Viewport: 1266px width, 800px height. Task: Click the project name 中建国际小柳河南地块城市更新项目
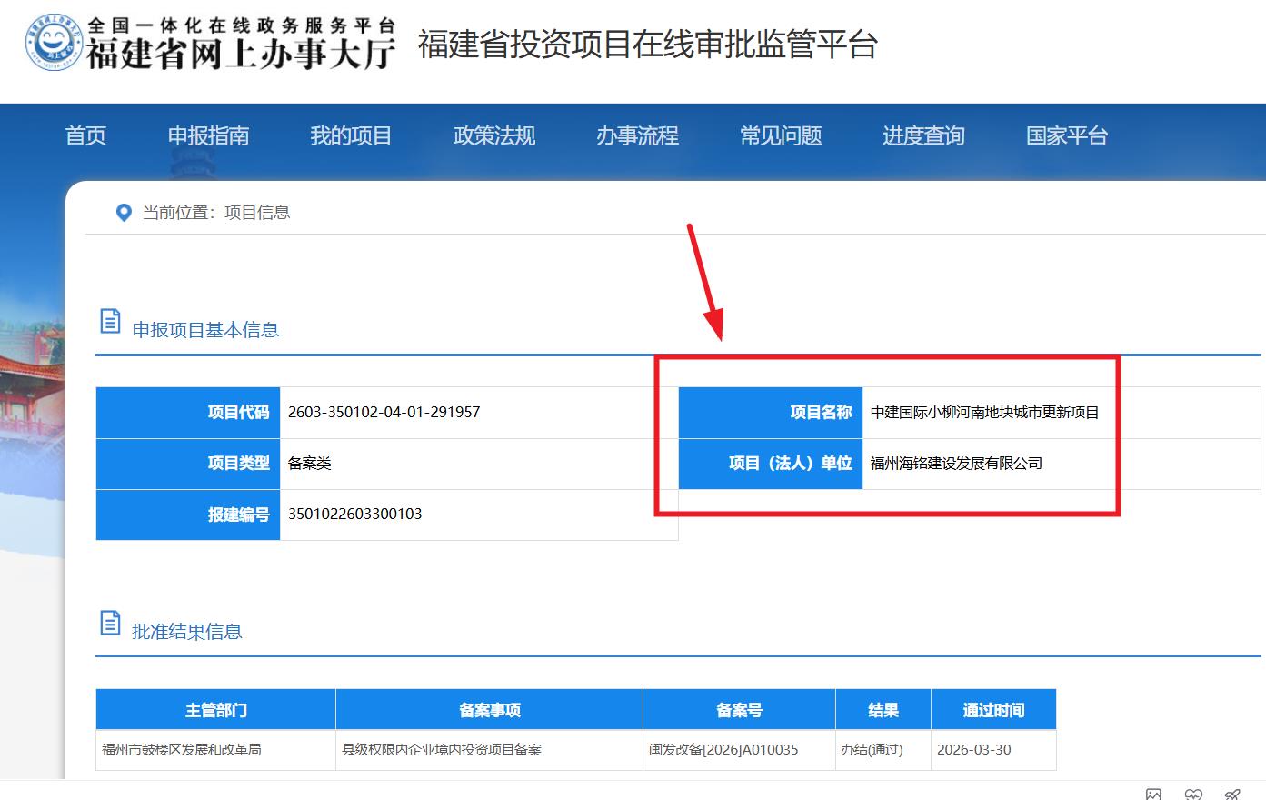pyautogui.click(x=984, y=413)
